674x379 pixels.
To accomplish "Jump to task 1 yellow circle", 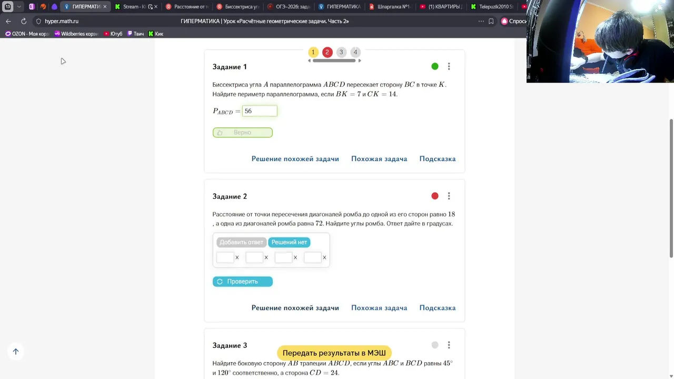I will click(313, 52).
